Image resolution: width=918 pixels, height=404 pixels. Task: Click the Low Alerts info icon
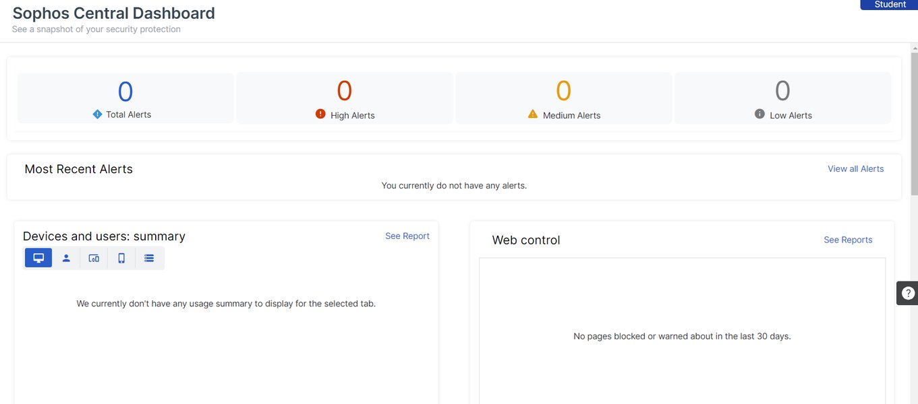click(x=761, y=114)
